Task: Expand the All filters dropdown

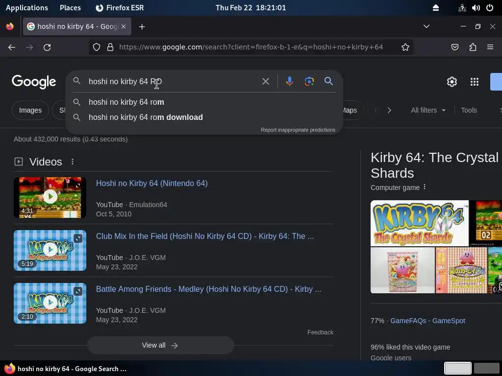Action: [x=428, y=110]
